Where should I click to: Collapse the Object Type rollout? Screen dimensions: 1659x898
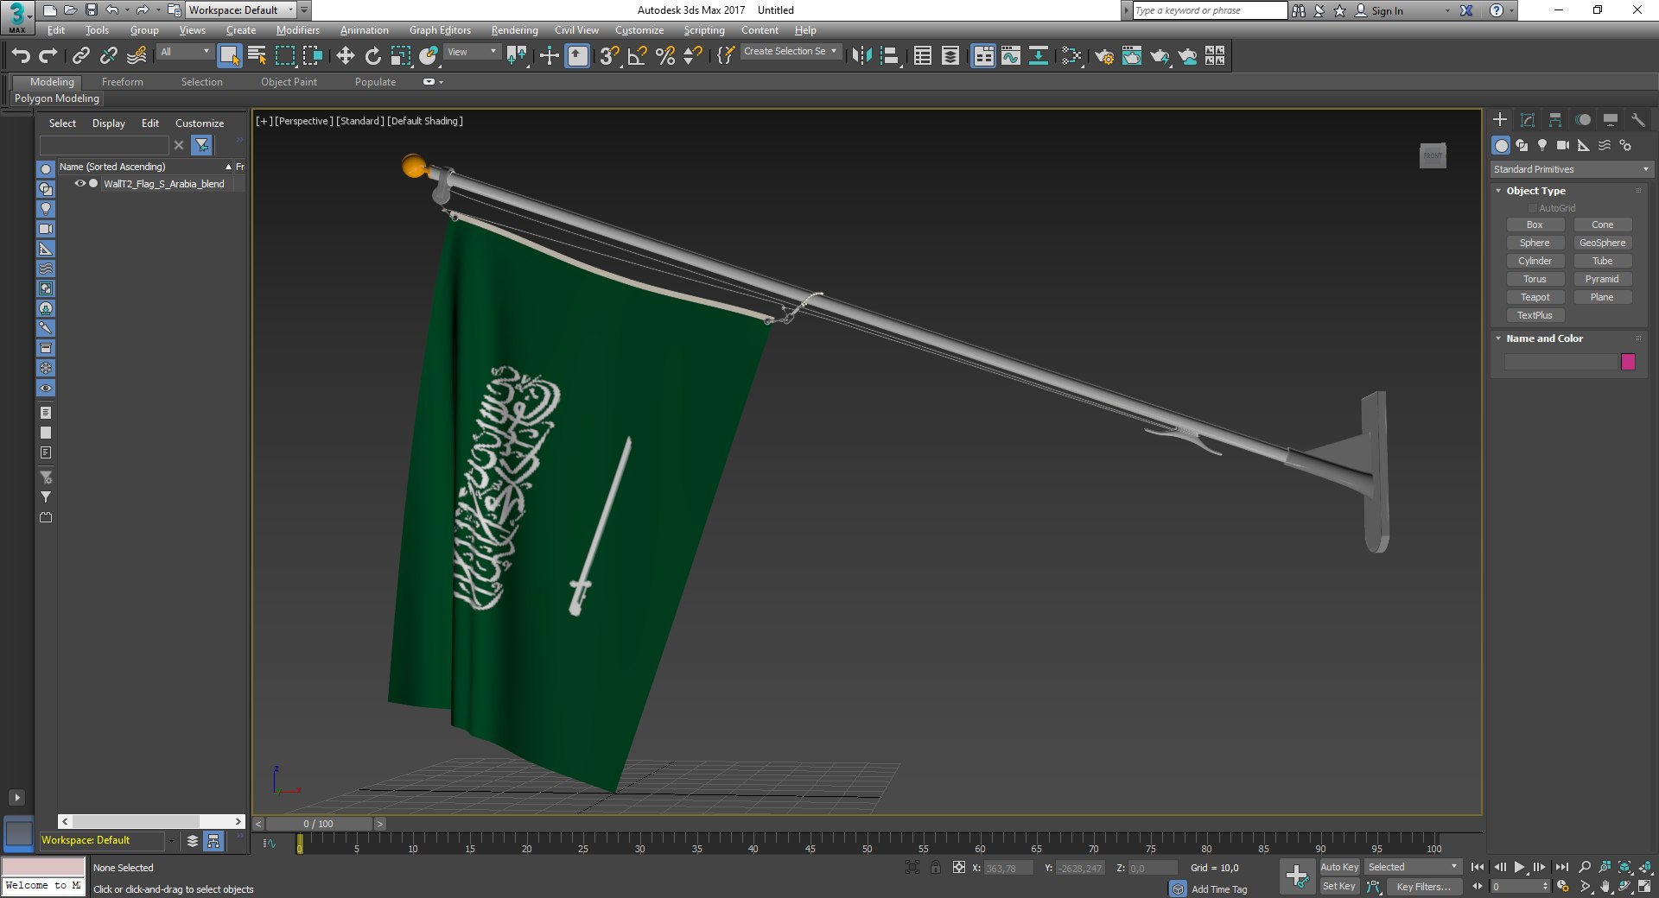tap(1498, 191)
